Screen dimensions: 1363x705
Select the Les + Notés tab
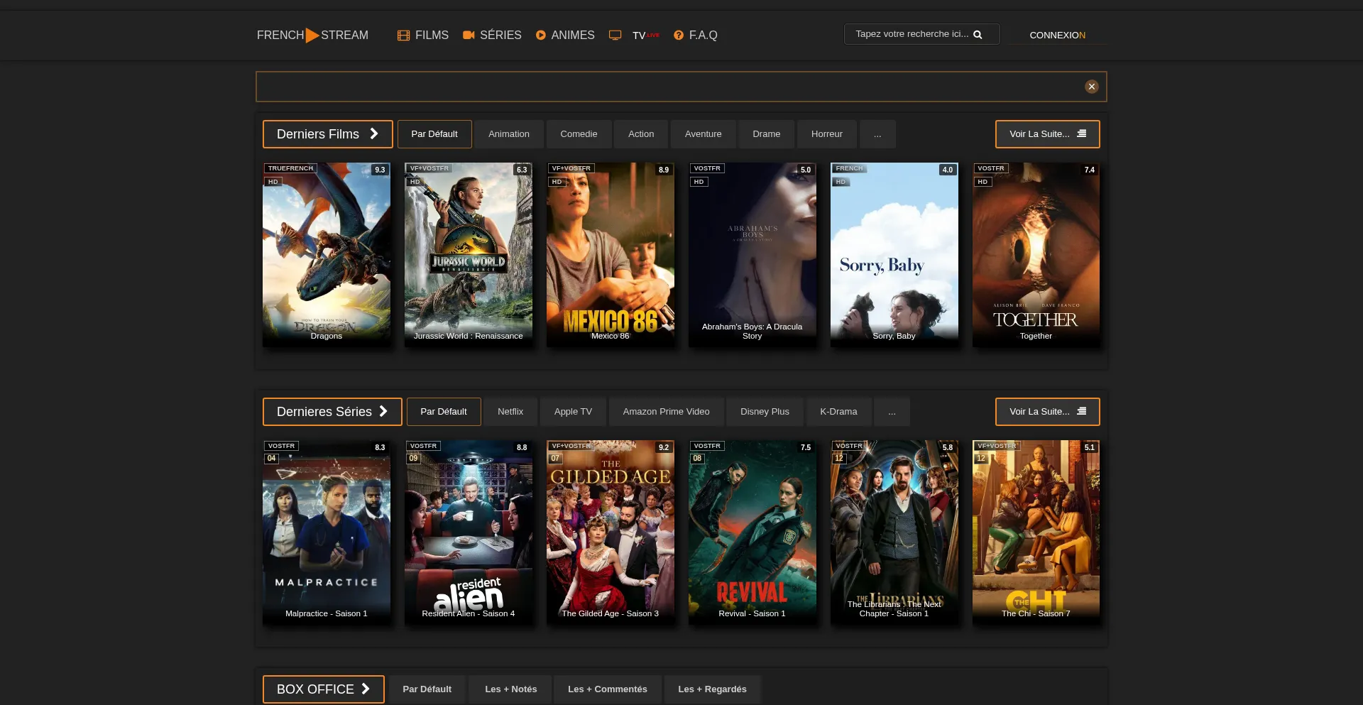coord(511,689)
